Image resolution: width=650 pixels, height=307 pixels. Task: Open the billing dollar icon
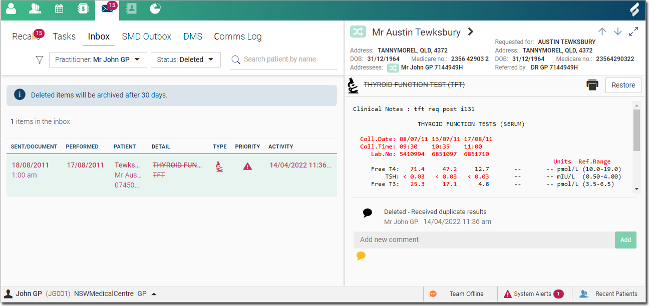click(83, 8)
